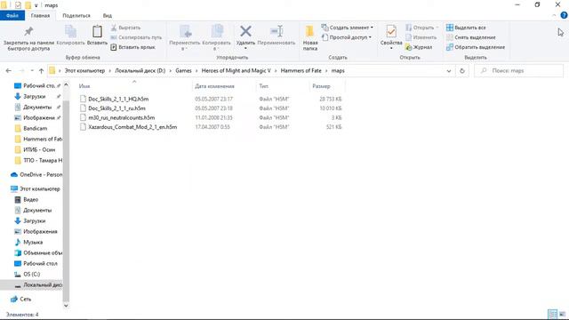The height and width of the screenshot is (320, 569).
Task: Refresh the current folder
Action: point(462,71)
